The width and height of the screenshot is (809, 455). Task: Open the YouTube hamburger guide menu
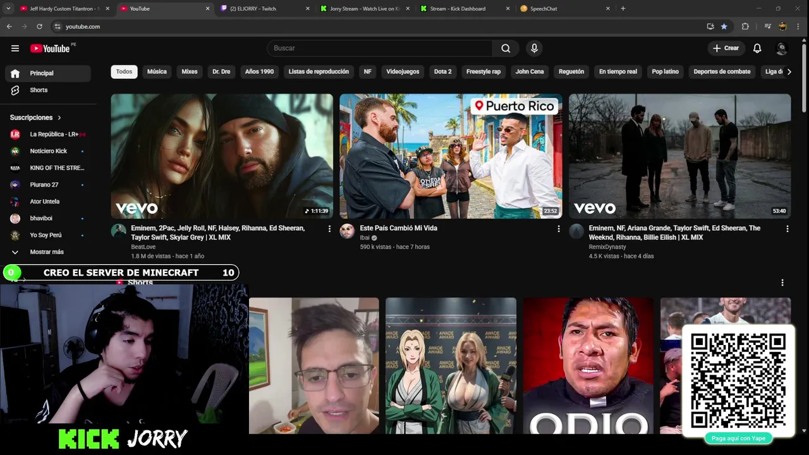15,48
